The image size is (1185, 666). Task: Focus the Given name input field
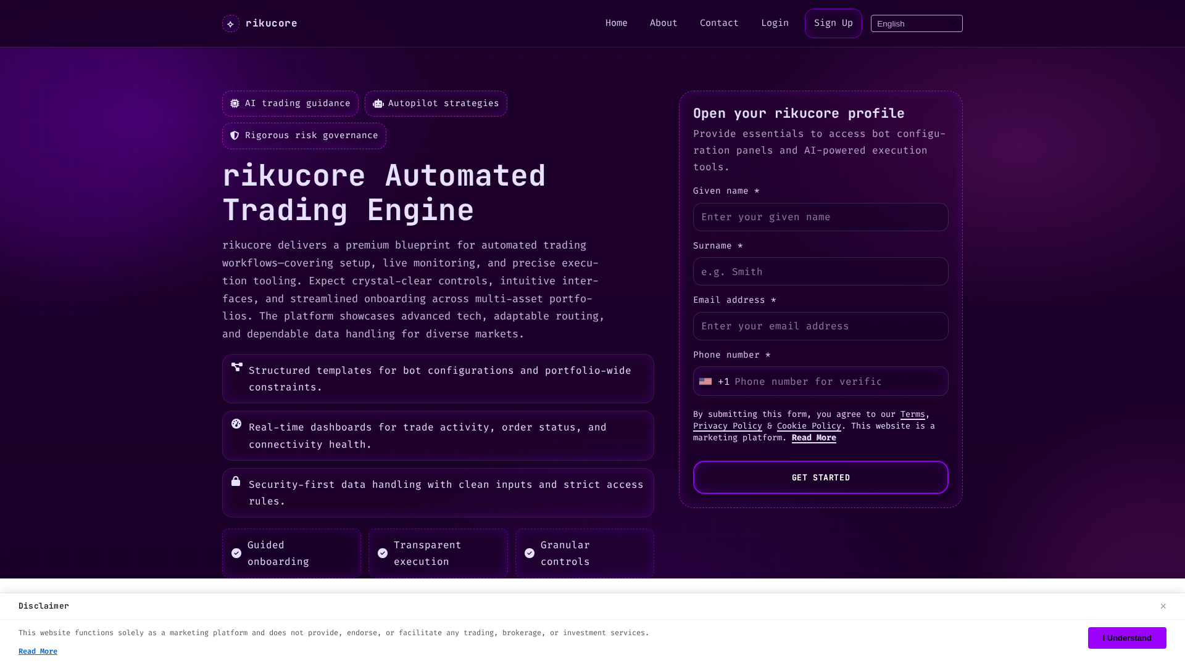tap(821, 217)
